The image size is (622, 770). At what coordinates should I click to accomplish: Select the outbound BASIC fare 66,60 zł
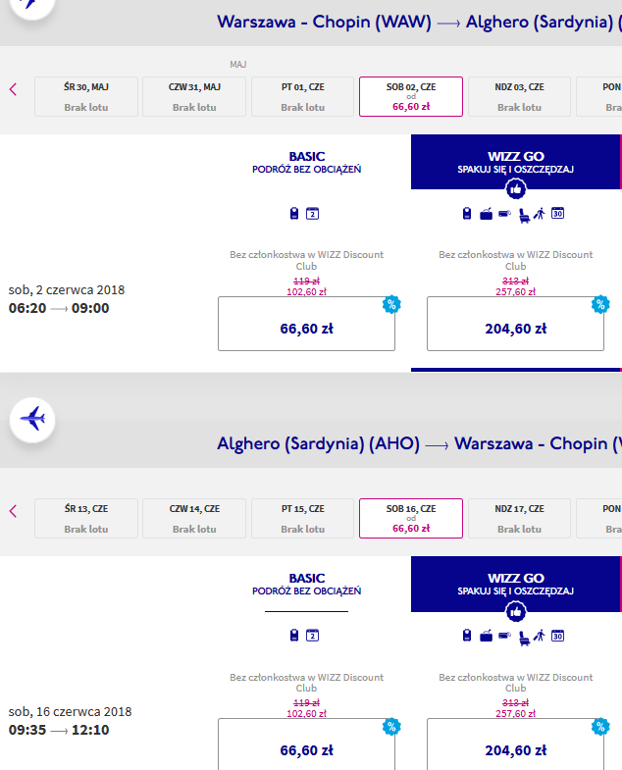pos(306,324)
